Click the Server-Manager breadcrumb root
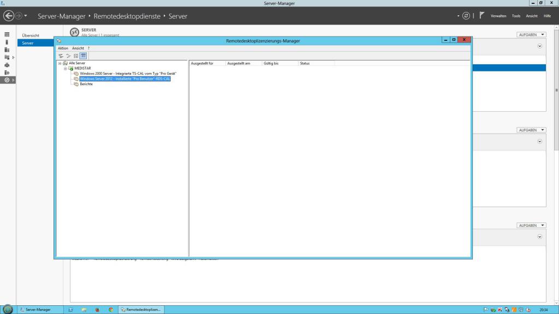Image resolution: width=559 pixels, height=314 pixels. pyautogui.click(x=61, y=16)
